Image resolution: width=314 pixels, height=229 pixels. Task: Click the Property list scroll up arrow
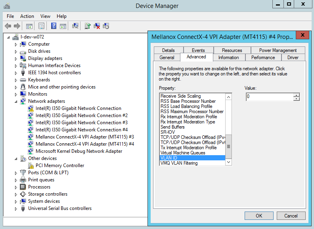228,97
